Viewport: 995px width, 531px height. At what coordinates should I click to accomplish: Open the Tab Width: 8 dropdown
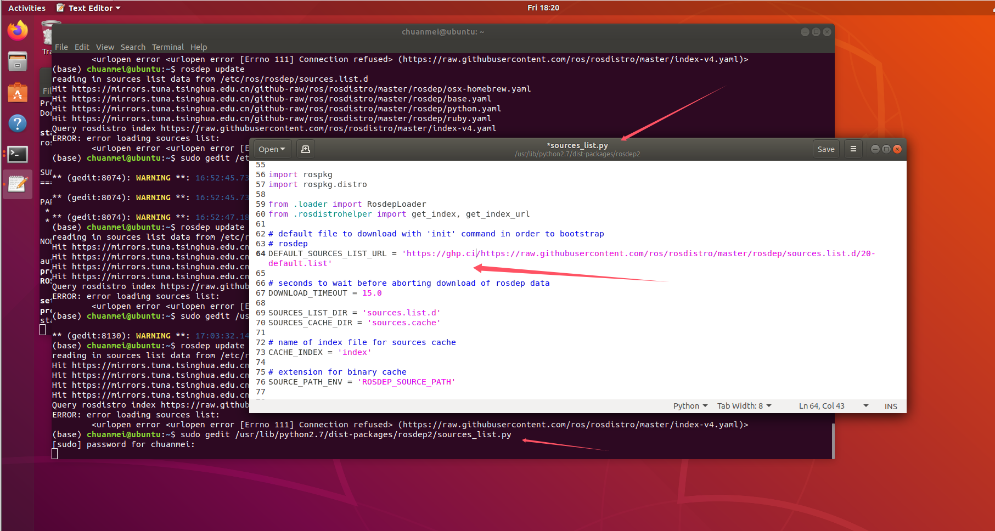point(744,405)
